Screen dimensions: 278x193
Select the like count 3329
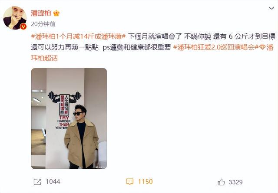coord(235,182)
